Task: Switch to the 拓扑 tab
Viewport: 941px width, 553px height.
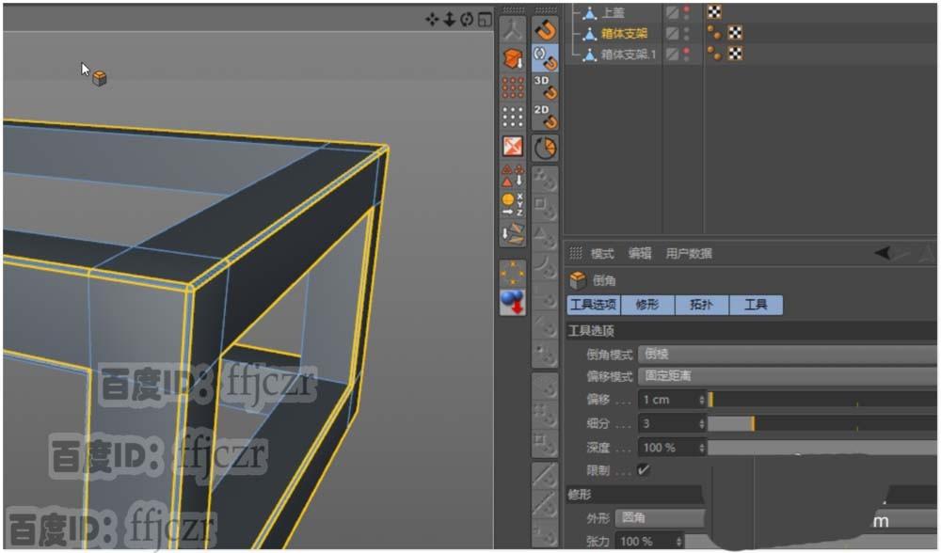Action: (702, 304)
